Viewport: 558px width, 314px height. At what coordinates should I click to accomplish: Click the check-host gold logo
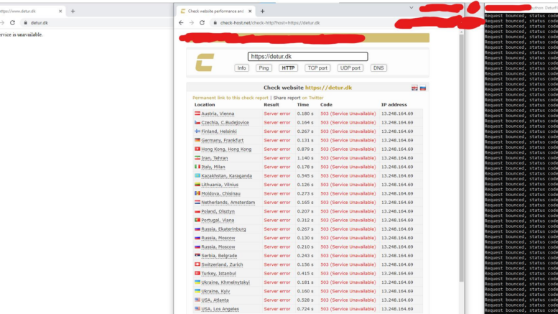pos(204,63)
